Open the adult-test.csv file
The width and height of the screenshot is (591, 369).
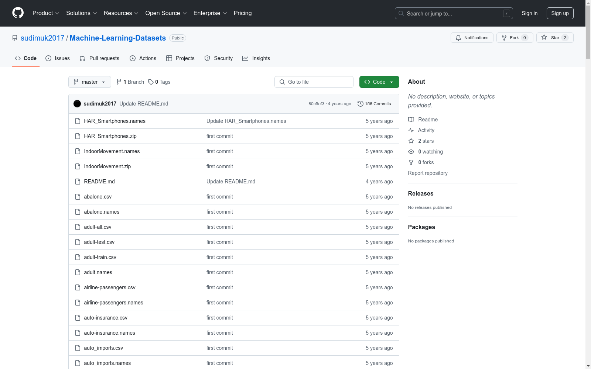pos(99,242)
